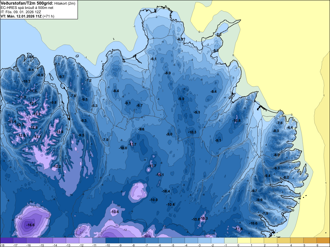330x247 pixels.
Task: Select the -6.1 temperature value
Action: [x=154, y=59]
